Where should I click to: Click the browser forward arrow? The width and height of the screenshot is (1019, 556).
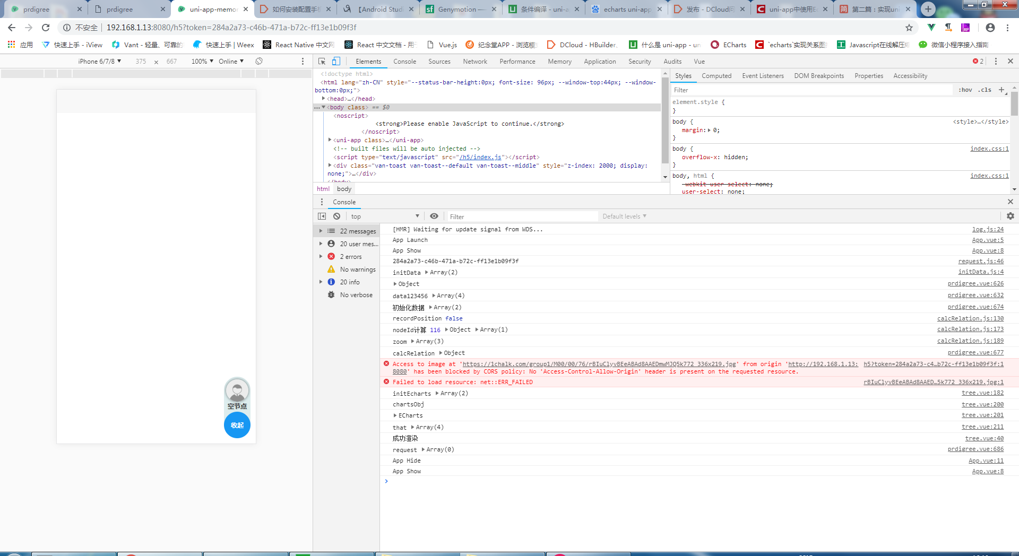click(x=29, y=28)
